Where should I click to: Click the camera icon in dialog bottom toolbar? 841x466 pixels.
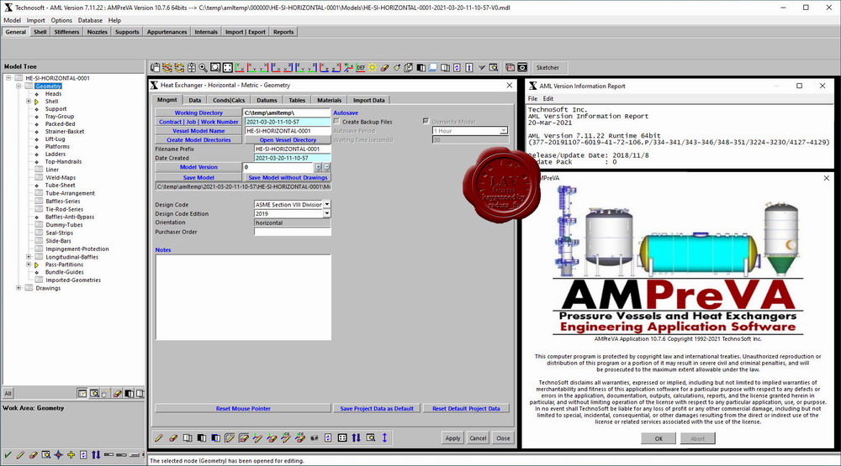(314, 437)
